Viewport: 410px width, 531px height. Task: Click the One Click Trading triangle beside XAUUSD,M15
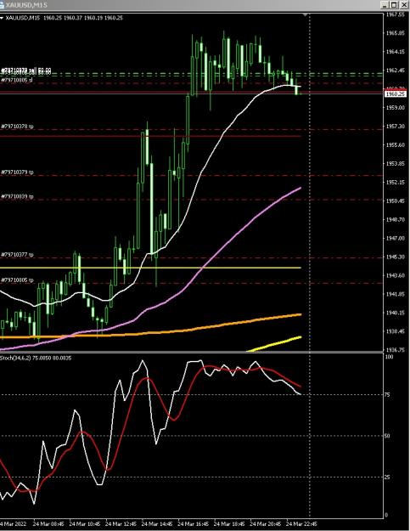[2, 19]
